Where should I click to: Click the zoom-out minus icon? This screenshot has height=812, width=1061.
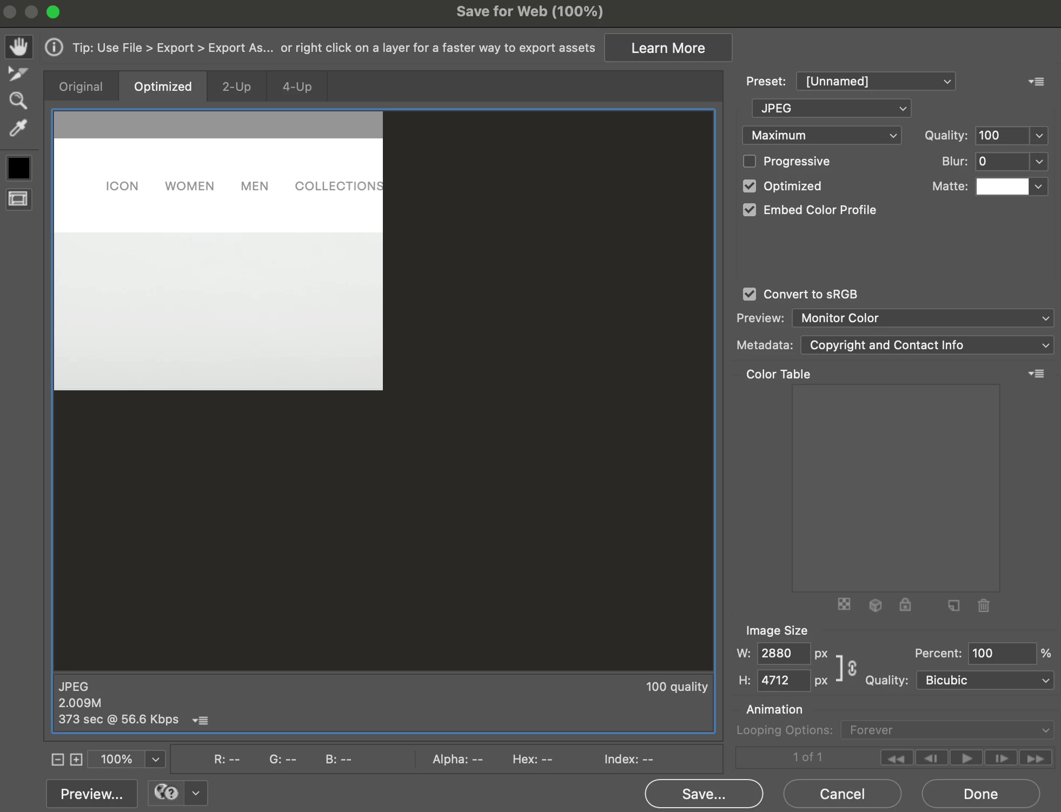coord(58,760)
